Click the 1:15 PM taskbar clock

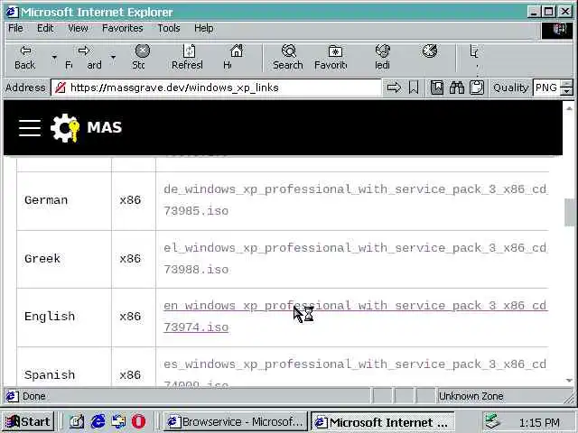[x=539, y=422]
